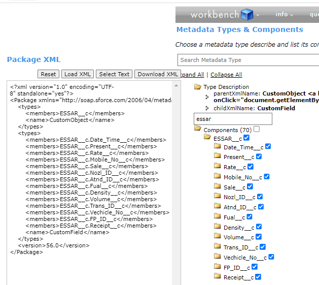
Task: Click bullet arrow beside parentXmlName
Action: (x=207, y=97)
